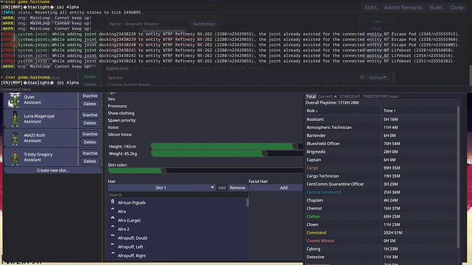Image resolution: width=472 pixels, height=265 pixels.
Task: Choose the Afro (Large) hairstyle icon
Action: coord(113,219)
